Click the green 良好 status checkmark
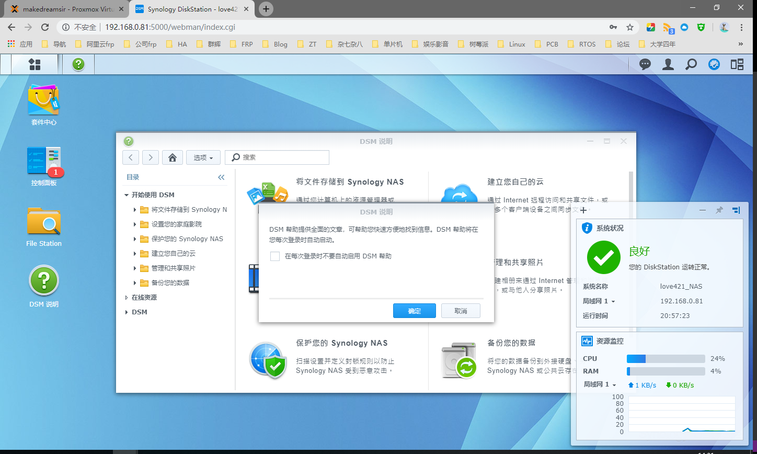This screenshot has width=757, height=454. pyautogui.click(x=604, y=257)
